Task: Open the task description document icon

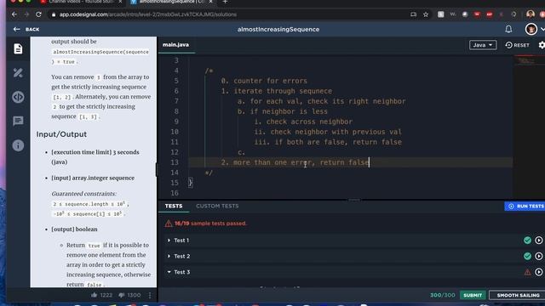Action: tap(18, 49)
